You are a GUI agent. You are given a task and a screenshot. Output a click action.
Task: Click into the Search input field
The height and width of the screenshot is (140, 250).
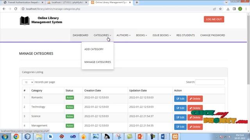pyautogui.click(x=210, y=82)
